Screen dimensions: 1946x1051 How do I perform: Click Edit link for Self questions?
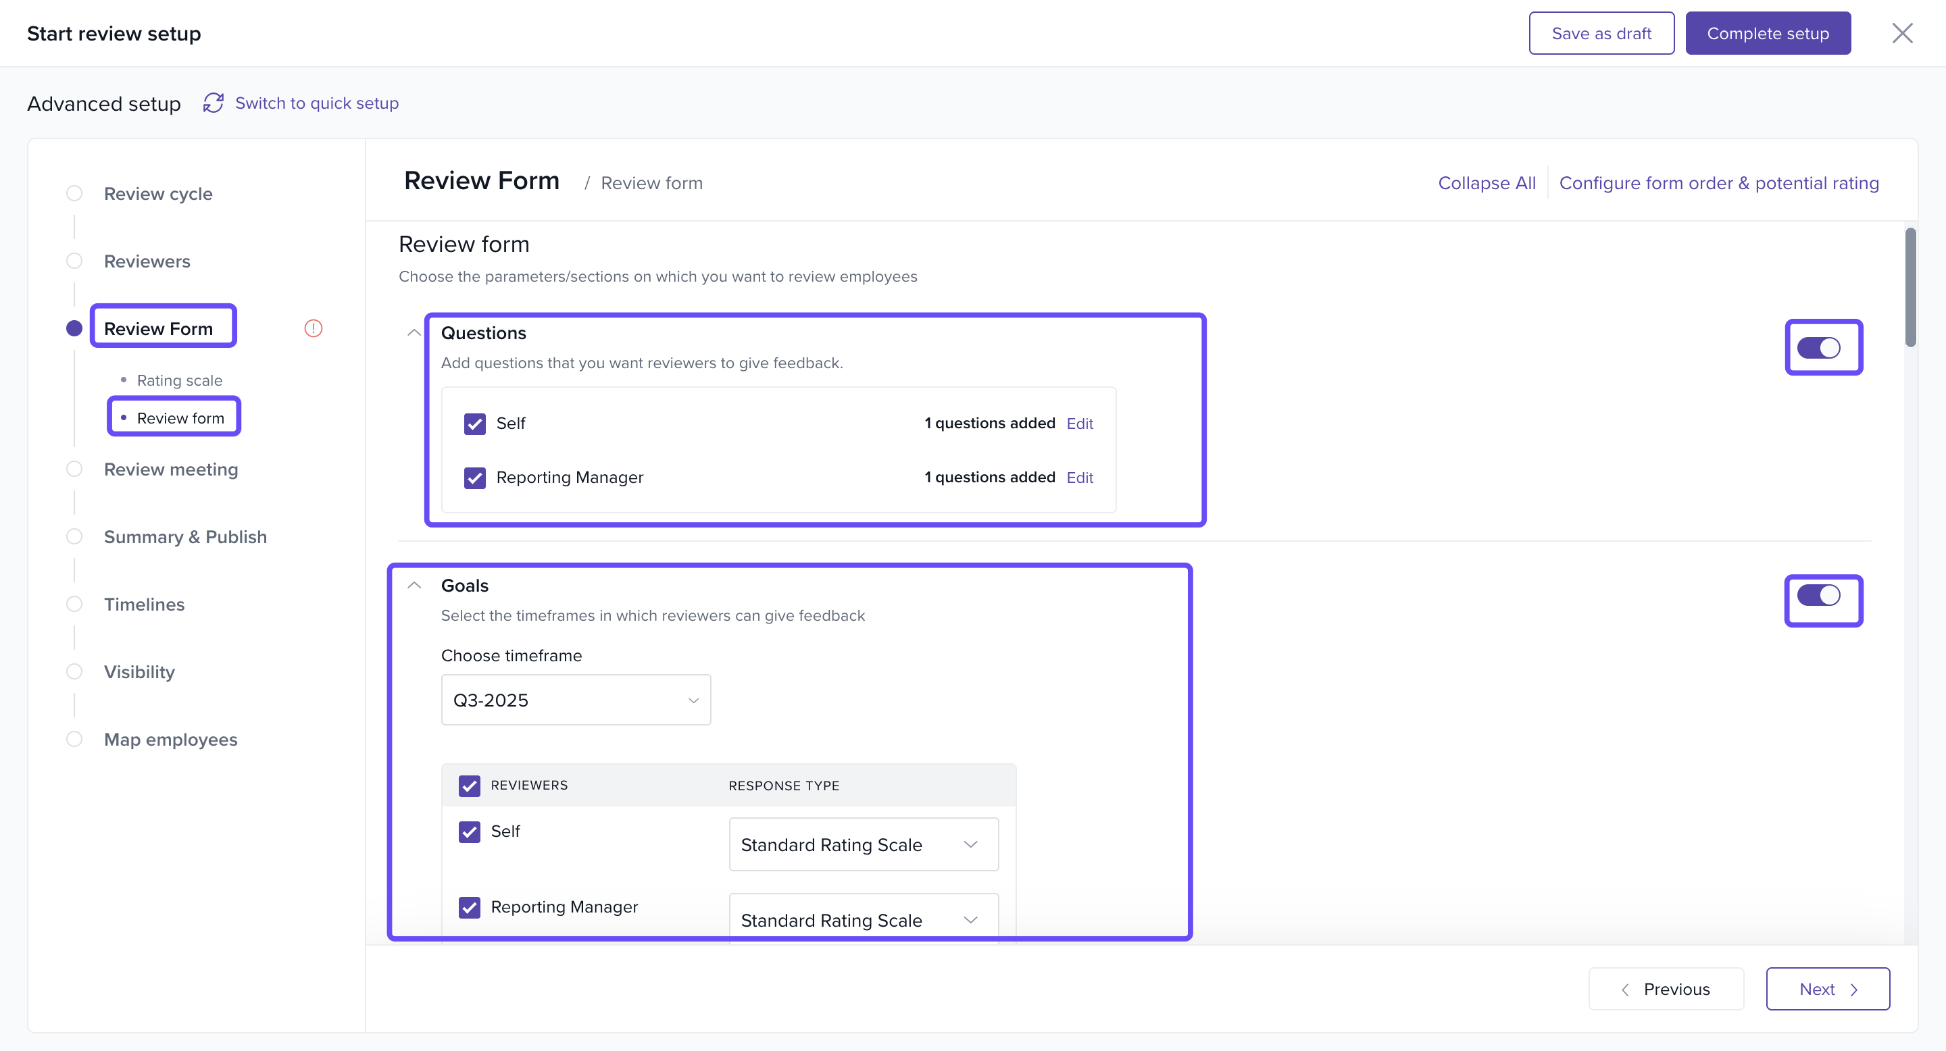(x=1079, y=424)
